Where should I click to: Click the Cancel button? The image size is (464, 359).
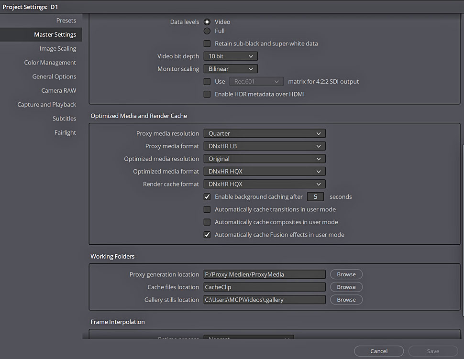point(379,351)
